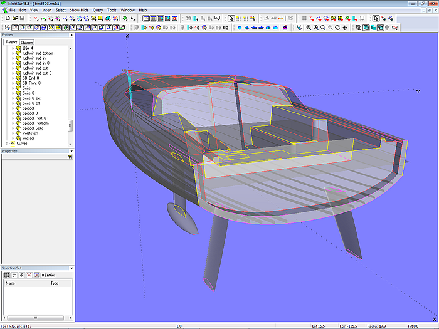Viewport: 439px width, 329px height.
Task: Click the cyan solid insert icon
Action: tap(108, 18)
